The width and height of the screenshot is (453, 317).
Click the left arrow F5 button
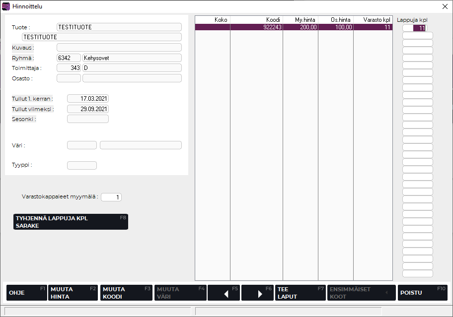tap(224, 293)
